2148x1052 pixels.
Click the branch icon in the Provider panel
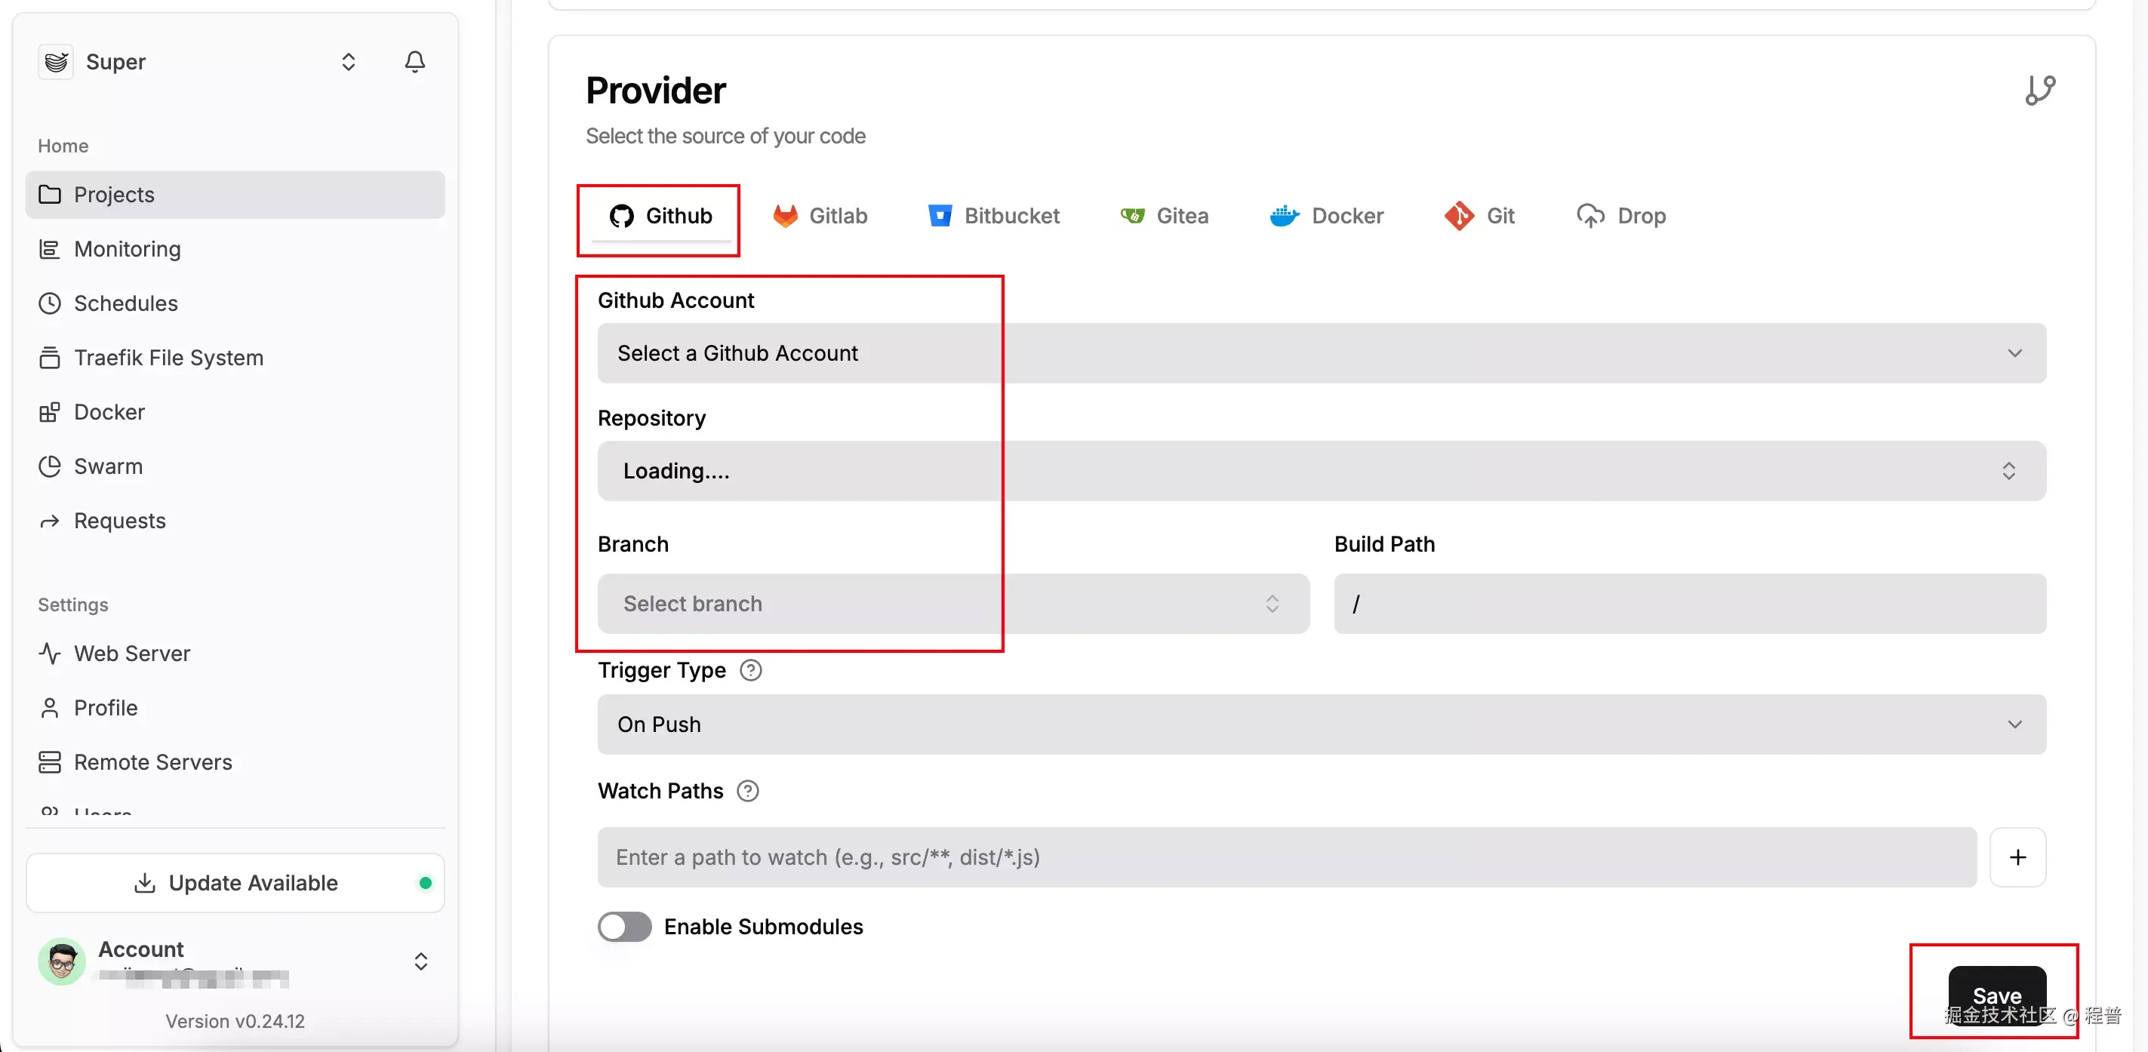(x=2040, y=90)
